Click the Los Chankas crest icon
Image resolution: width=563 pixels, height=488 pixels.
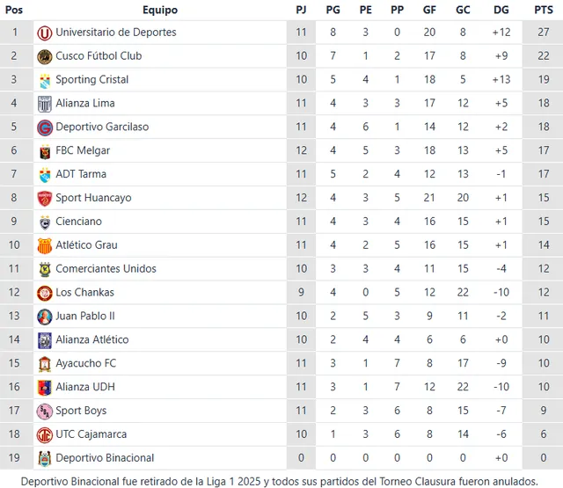coord(45,293)
